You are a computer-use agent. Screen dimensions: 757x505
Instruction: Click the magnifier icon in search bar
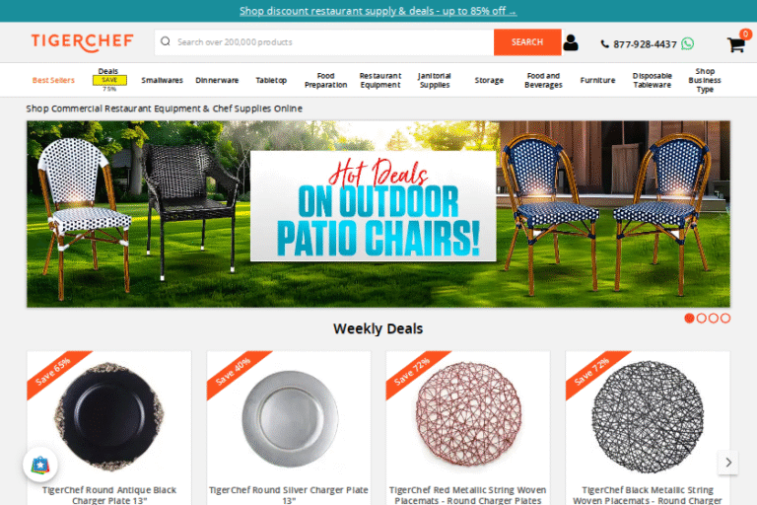click(166, 41)
